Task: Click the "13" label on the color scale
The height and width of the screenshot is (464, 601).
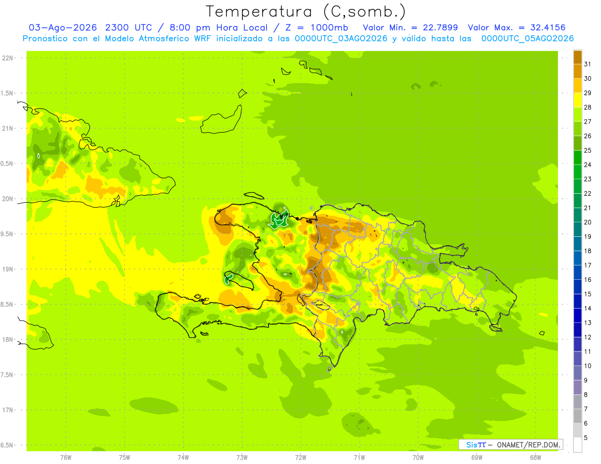Action: tap(588, 323)
